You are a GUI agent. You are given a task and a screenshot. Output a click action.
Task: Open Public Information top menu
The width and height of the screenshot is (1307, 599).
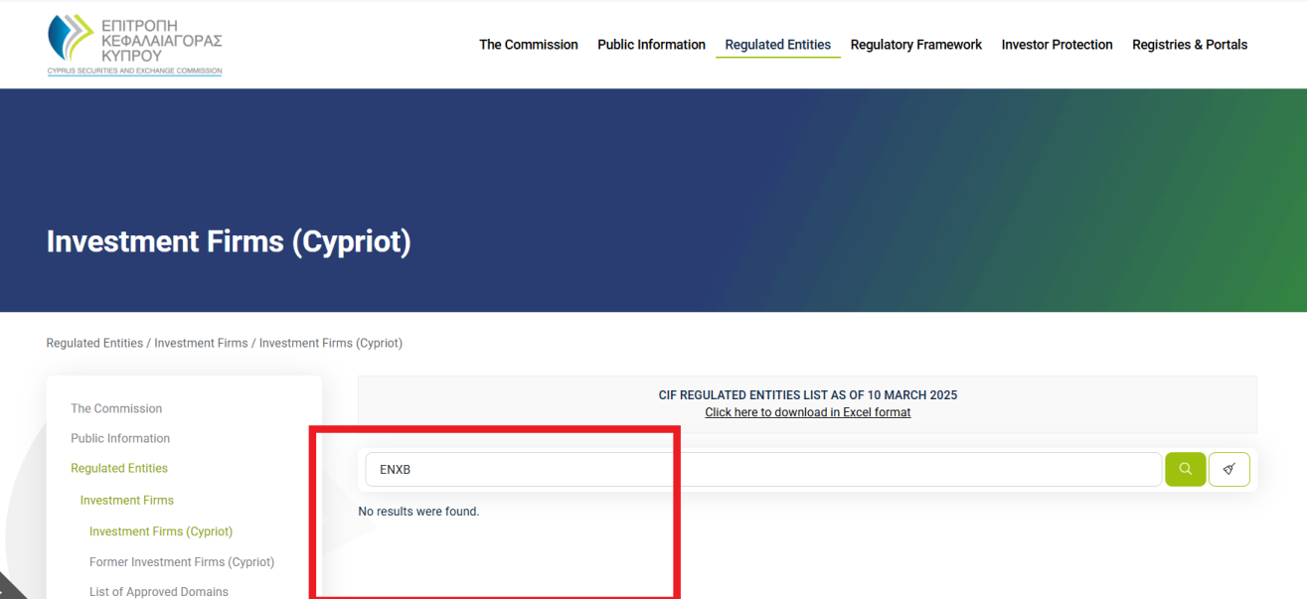[x=651, y=45]
